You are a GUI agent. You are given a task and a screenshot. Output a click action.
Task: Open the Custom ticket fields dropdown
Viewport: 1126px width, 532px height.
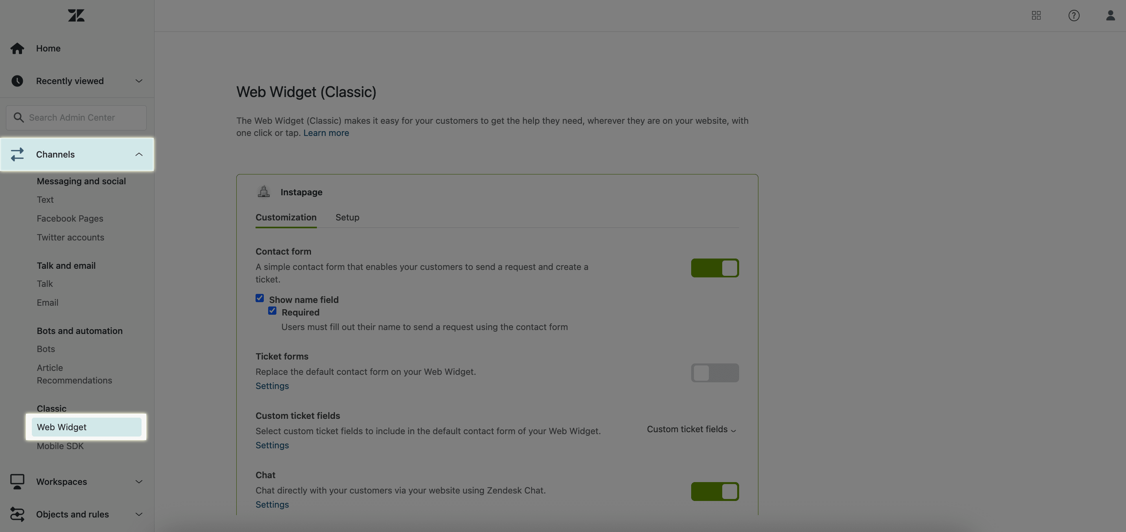click(692, 429)
